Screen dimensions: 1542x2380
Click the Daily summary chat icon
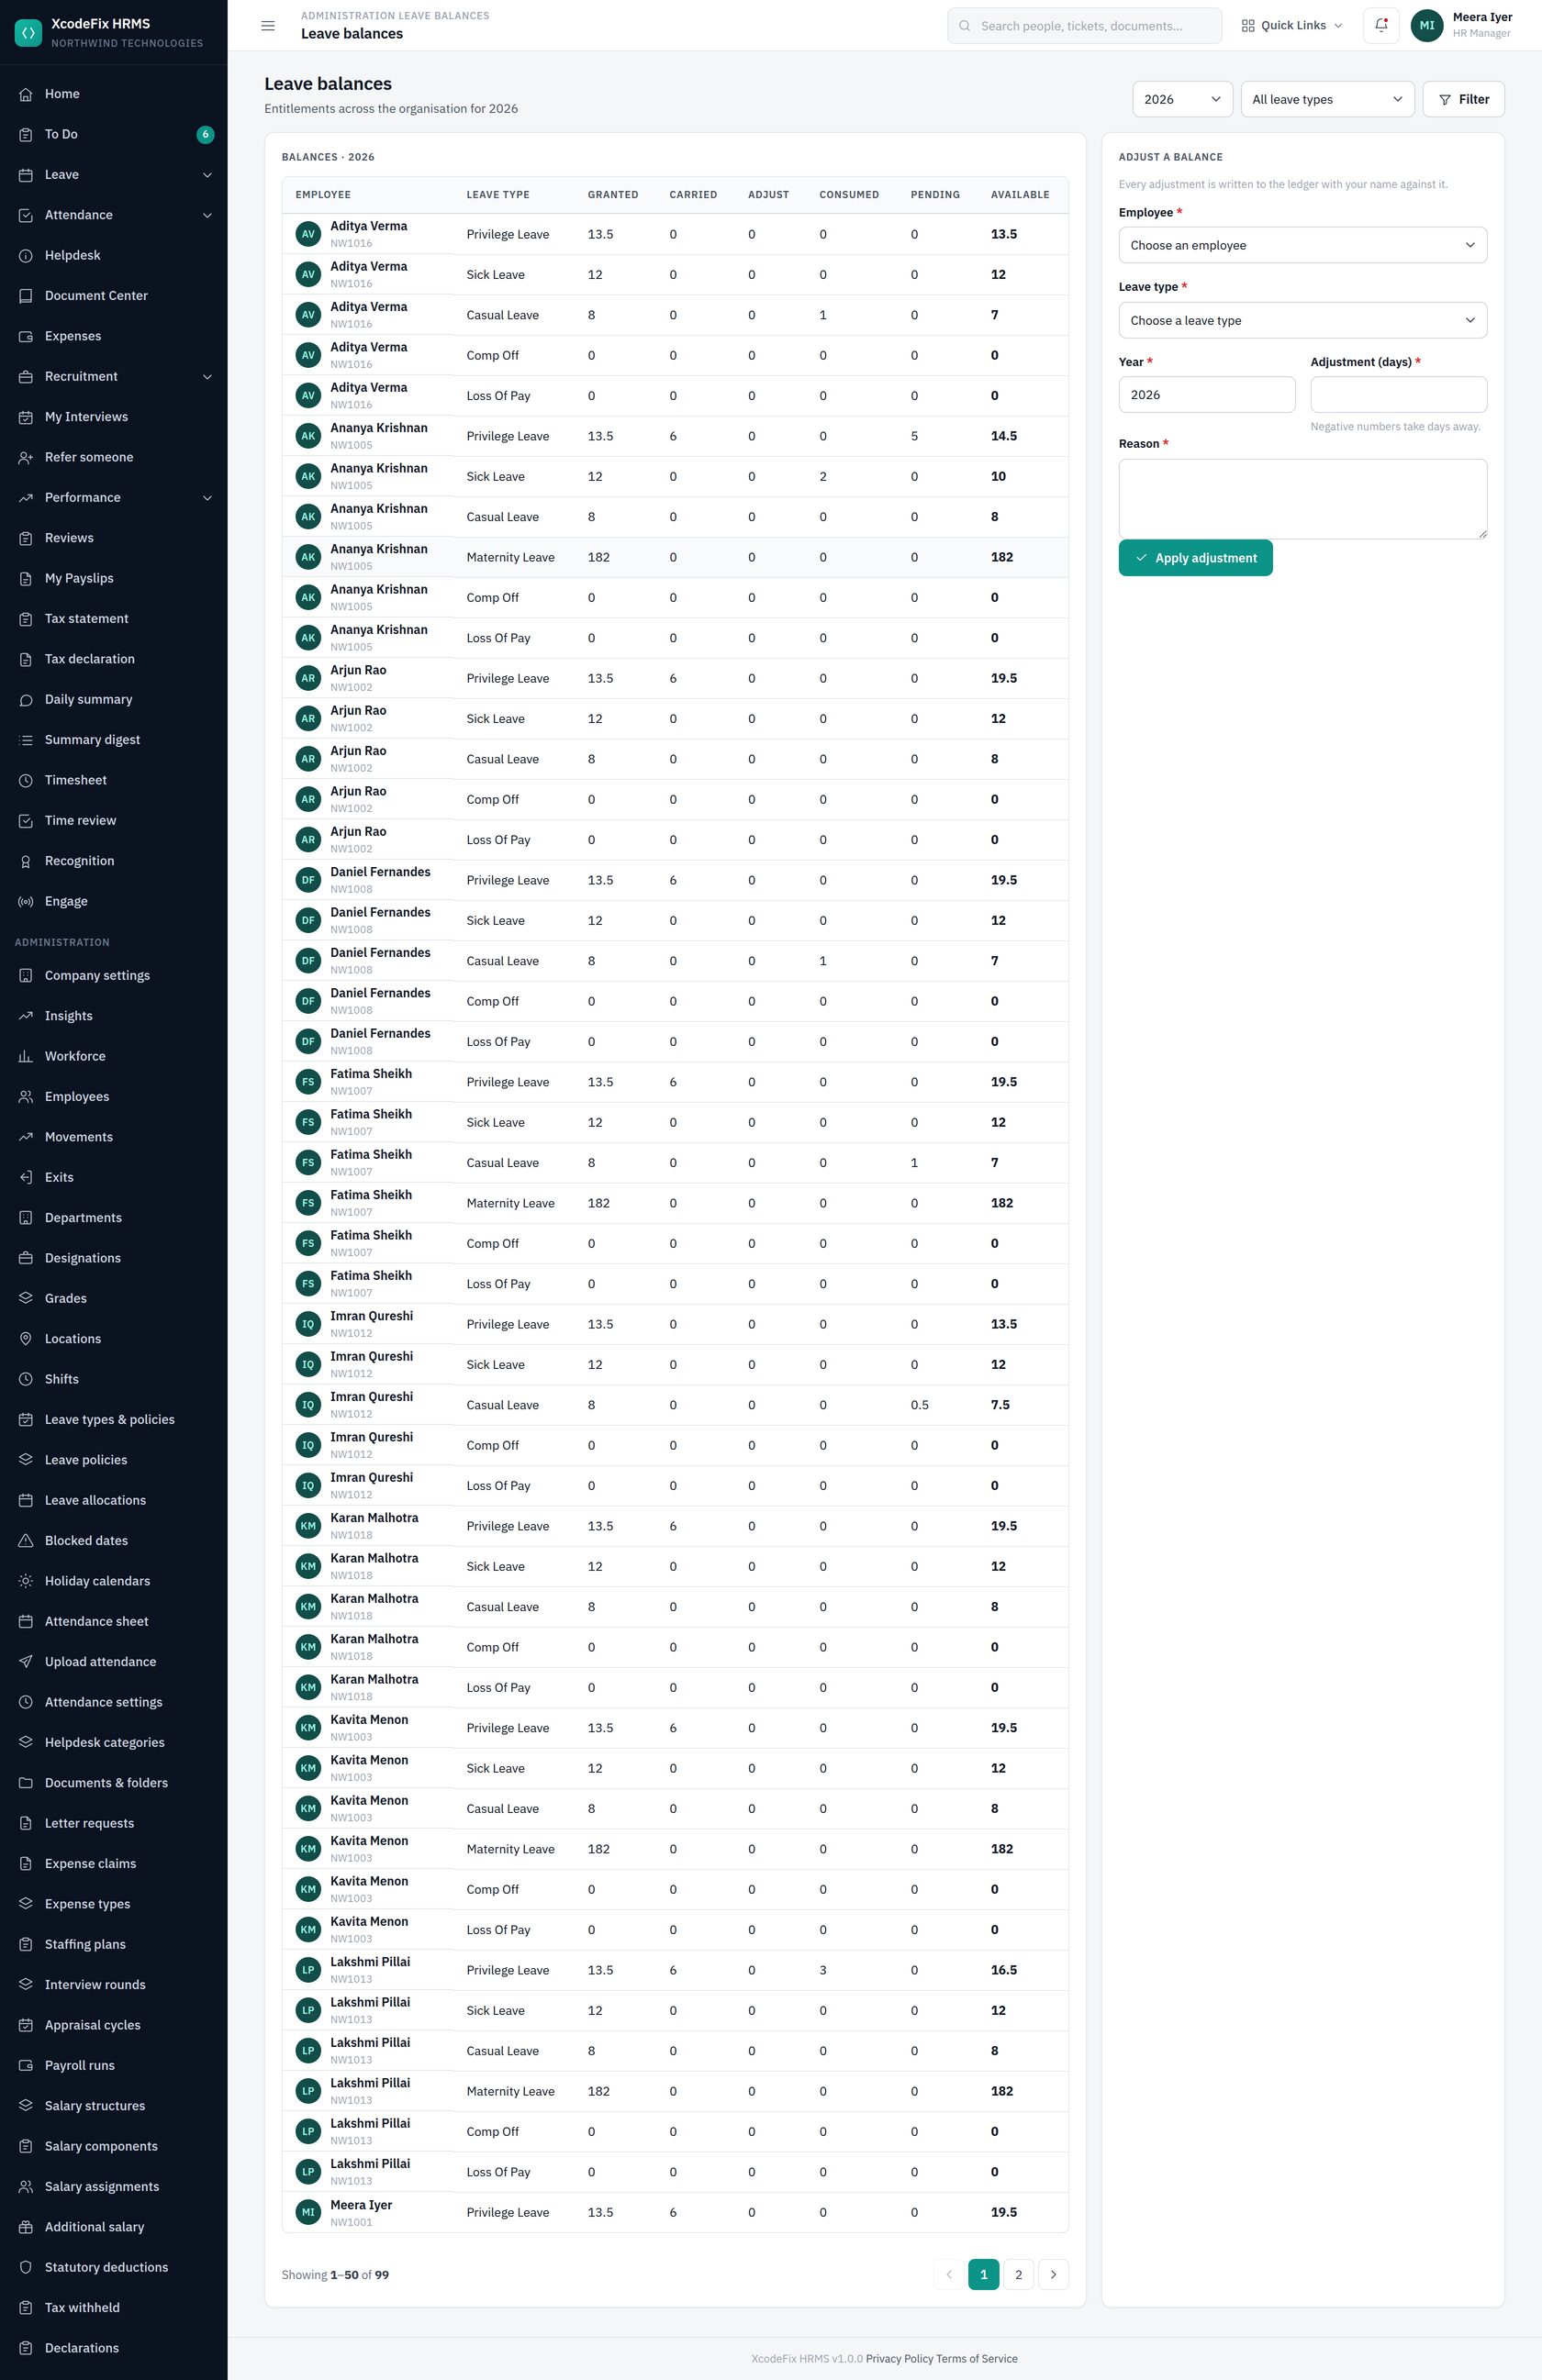point(26,700)
